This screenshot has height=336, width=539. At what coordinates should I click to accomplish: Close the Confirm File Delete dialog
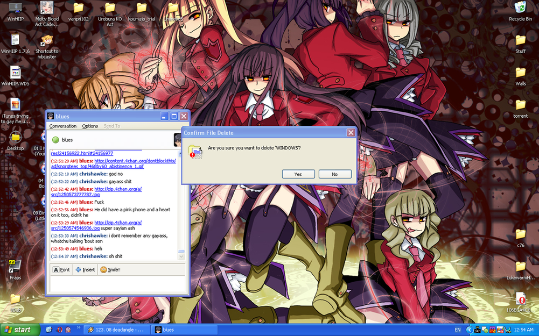tap(351, 133)
